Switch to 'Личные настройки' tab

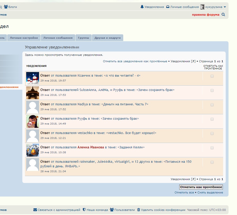pyautogui.click(x=24, y=38)
